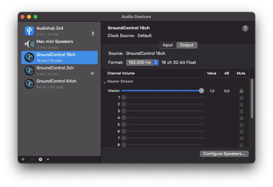Click the channel list vertical scrollbar
This screenshot has height=187, width=273.
(252, 98)
